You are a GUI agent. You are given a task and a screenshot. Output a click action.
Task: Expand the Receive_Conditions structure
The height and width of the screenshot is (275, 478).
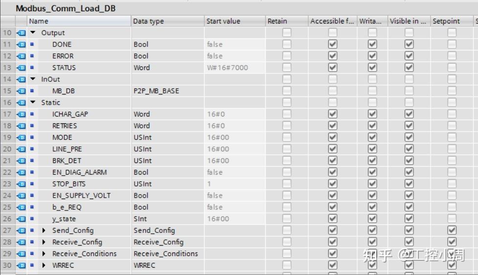coord(44,254)
